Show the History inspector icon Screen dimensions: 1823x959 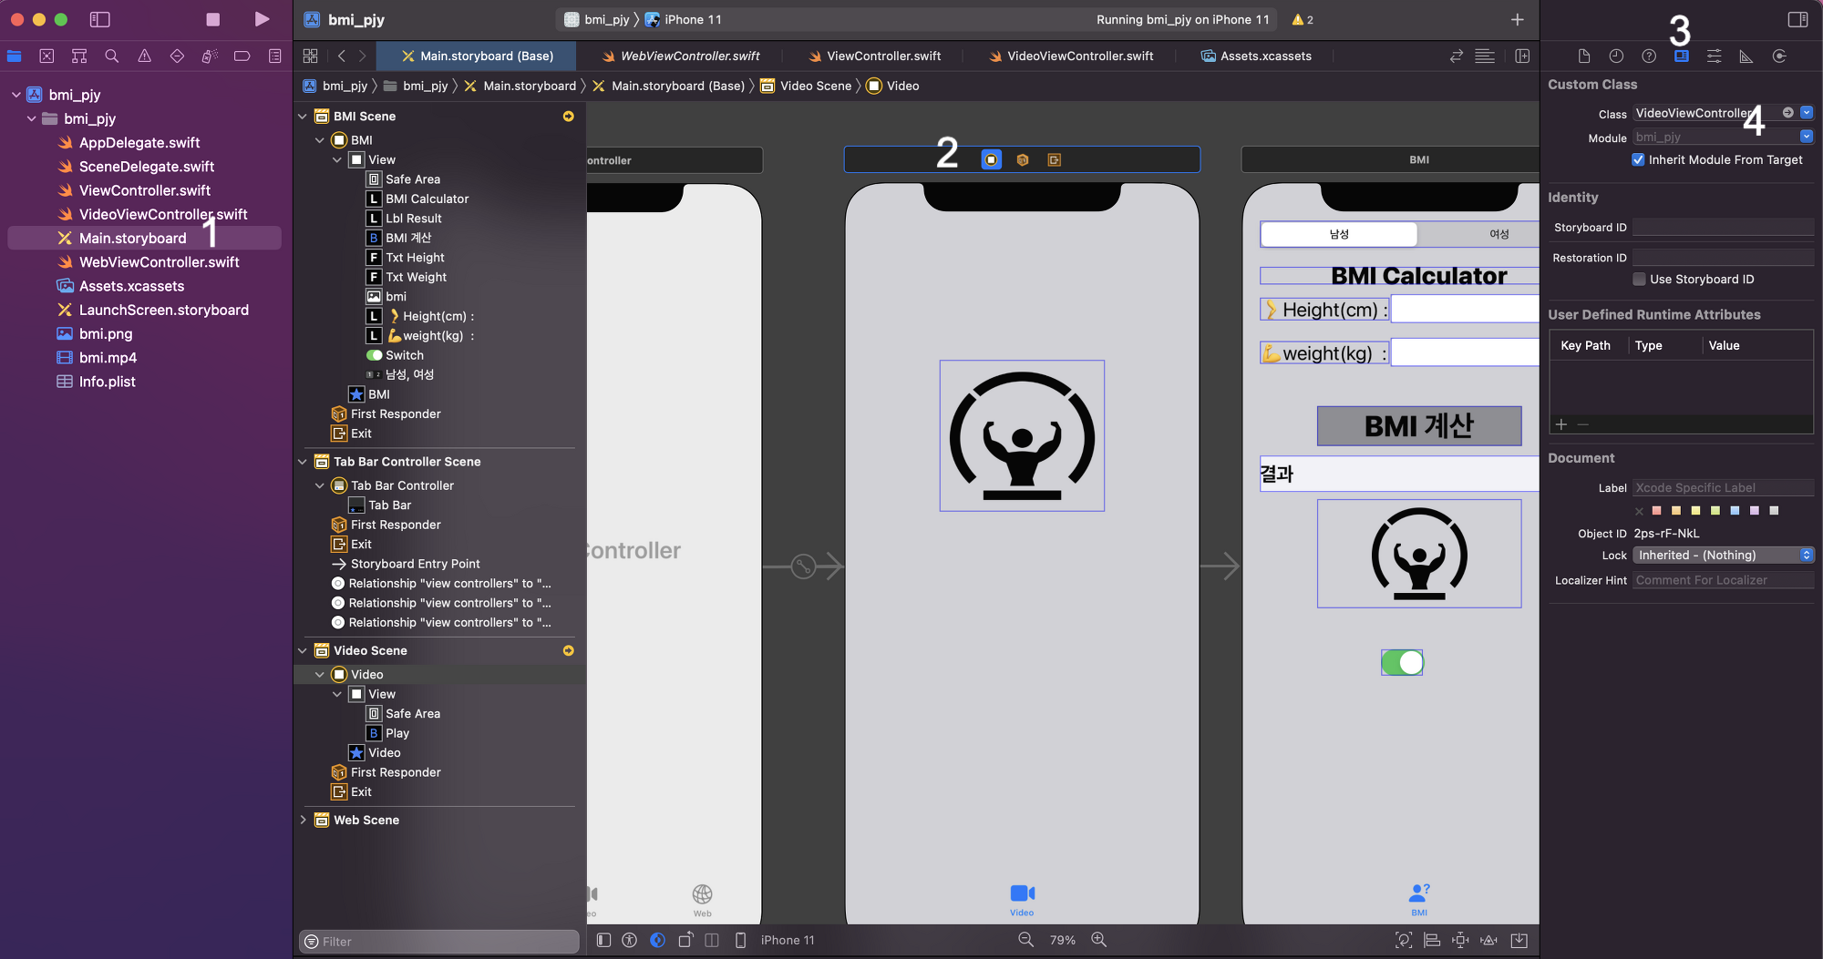(1616, 56)
